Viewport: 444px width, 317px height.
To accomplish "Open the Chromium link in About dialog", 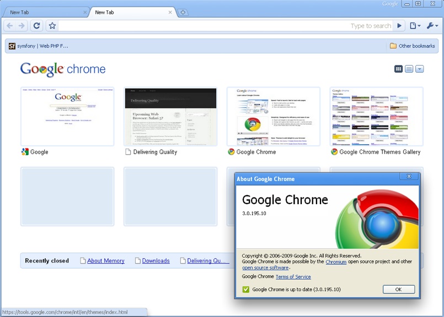I will pos(336,262).
